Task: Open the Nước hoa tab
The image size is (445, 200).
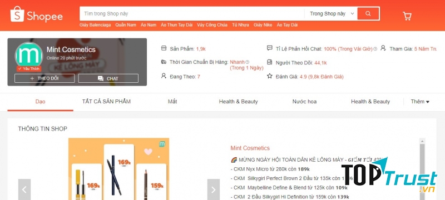Action: (304, 102)
